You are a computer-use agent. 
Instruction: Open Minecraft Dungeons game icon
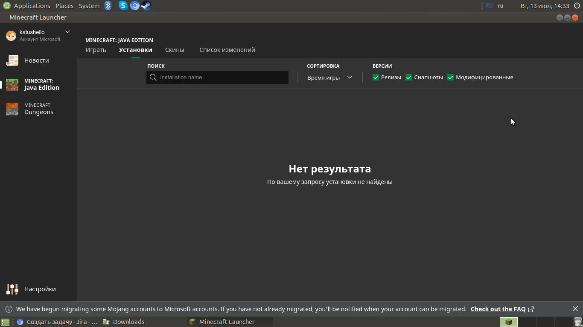pos(12,109)
